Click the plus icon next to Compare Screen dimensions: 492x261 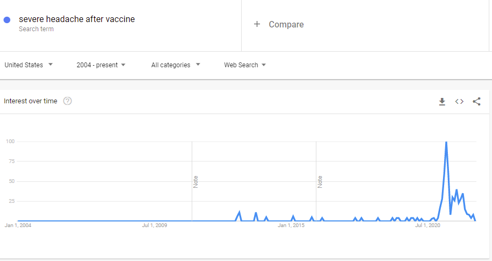(257, 24)
